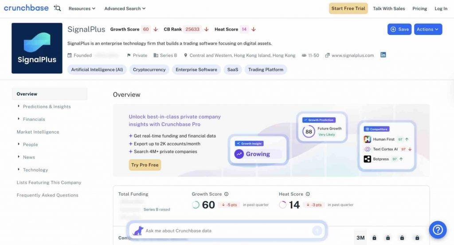Submit the Crunchbase chat query arrow
Viewport: 454px width, 245px height.
(317, 230)
